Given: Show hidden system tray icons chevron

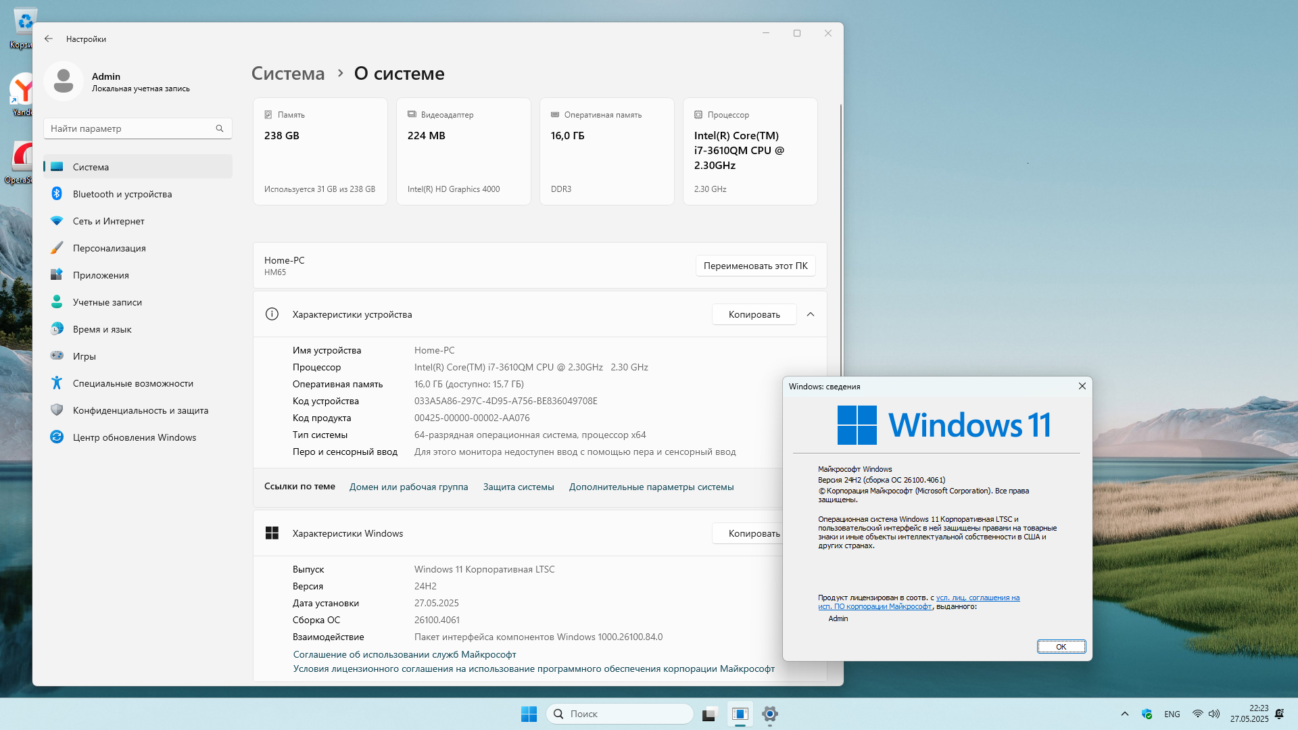Looking at the screenshot, I should point(1124,714).
